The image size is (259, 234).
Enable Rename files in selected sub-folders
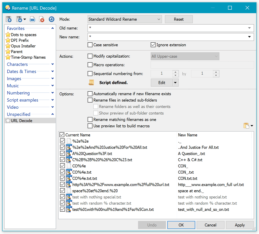click(90, 100)
